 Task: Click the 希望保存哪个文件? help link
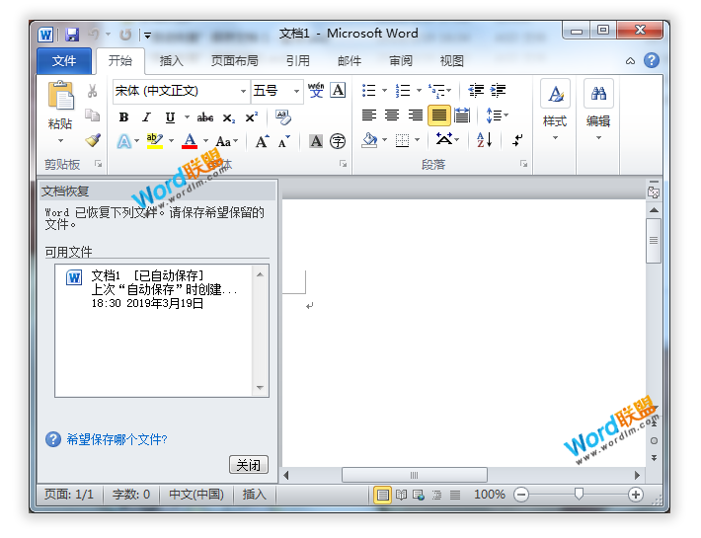click(x=117, y=439)
